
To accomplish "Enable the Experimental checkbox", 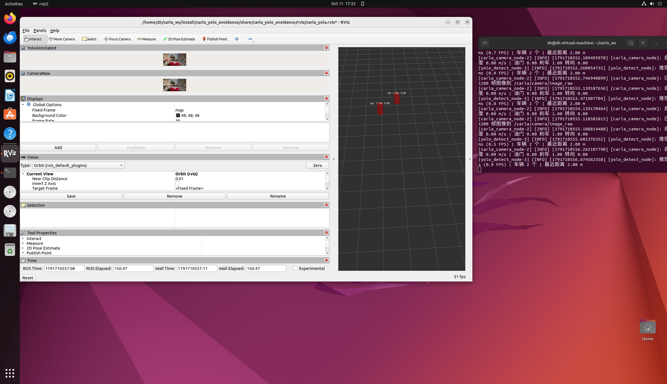I will pyautogui.click(x=296, y=268).
